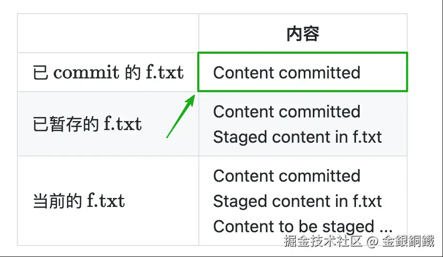Click Staged content in f.txt in current row

297,201
